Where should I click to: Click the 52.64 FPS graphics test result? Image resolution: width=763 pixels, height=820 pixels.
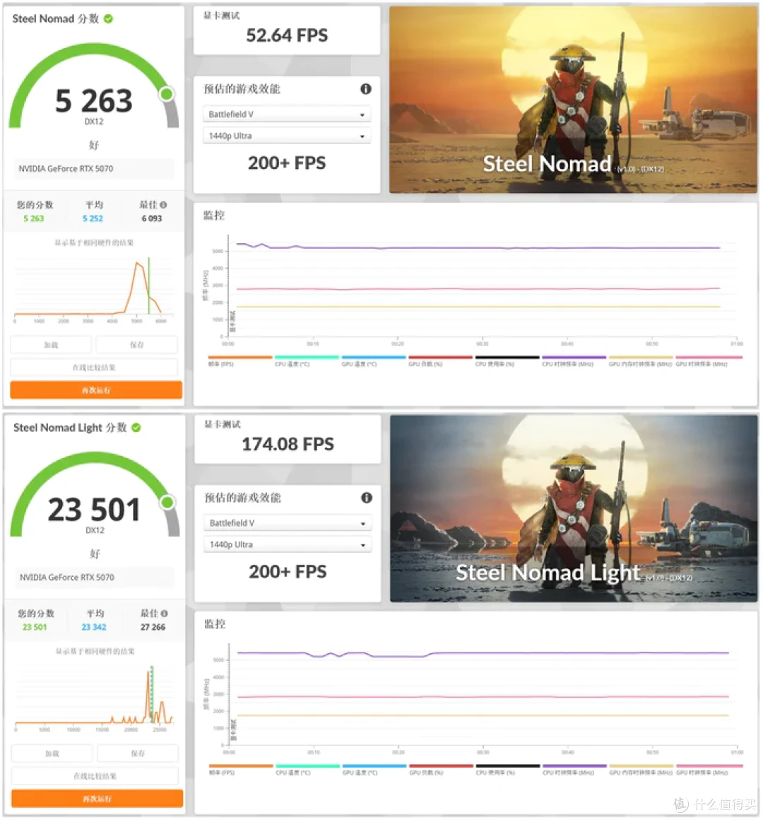click(287, 35)
